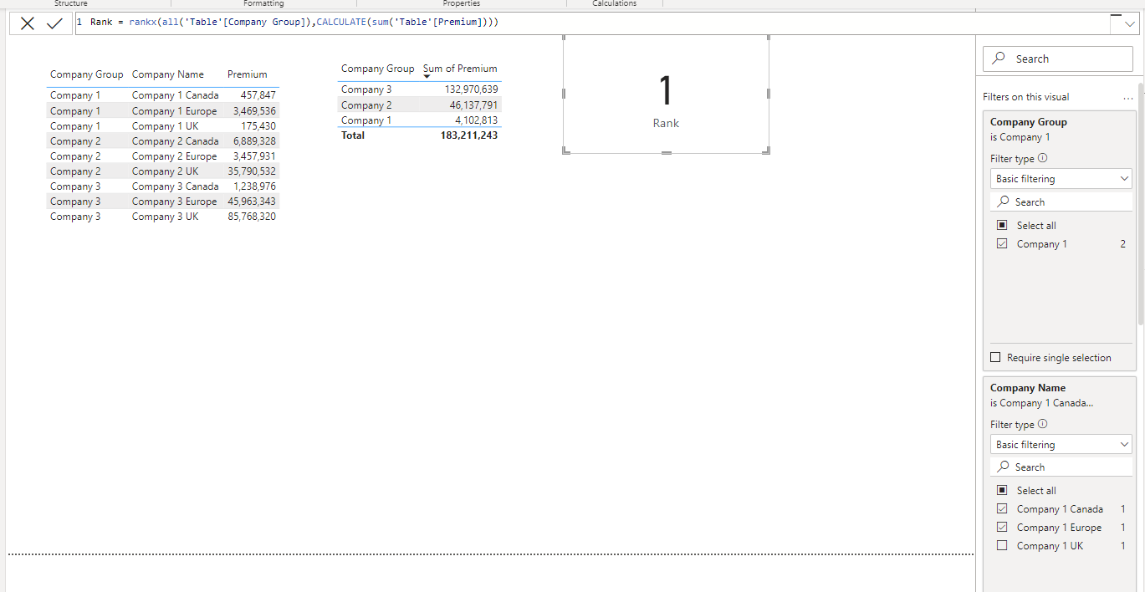
Task: Click premium value 85,768,320
Action: (252, 217)
